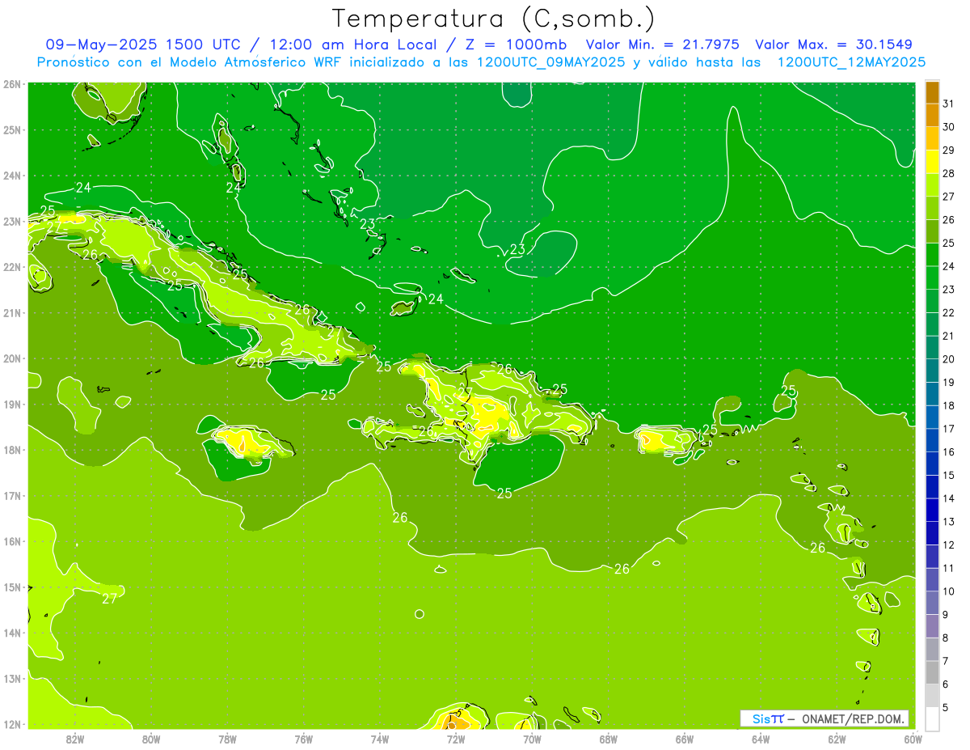Click the 17N latitude label
This screenshot has width=970, height=750.
[x=12, y=495]
